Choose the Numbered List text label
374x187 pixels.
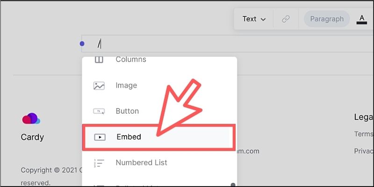coord(141,163)
